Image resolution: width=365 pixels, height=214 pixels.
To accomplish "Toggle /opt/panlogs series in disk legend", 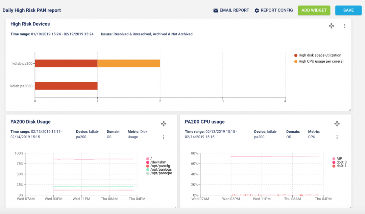I will [161, 170].
